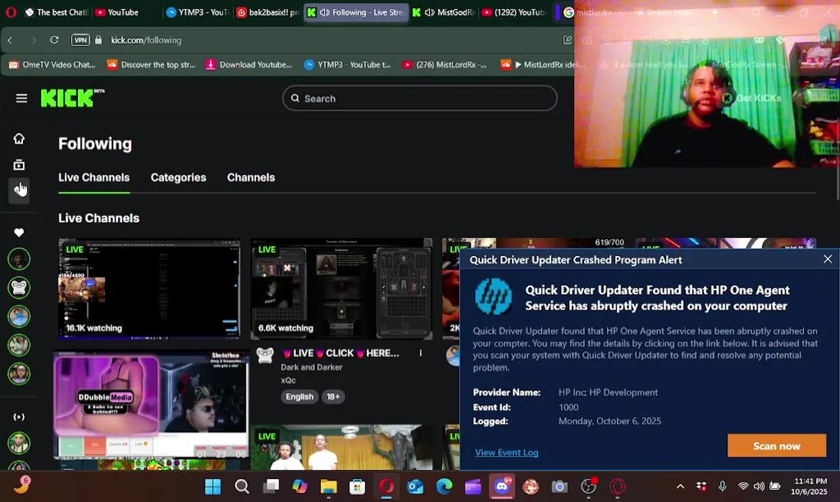This screenshot has width=840, height=502.
Task: Focus the Kick Search box
Action: pos(419,98)
